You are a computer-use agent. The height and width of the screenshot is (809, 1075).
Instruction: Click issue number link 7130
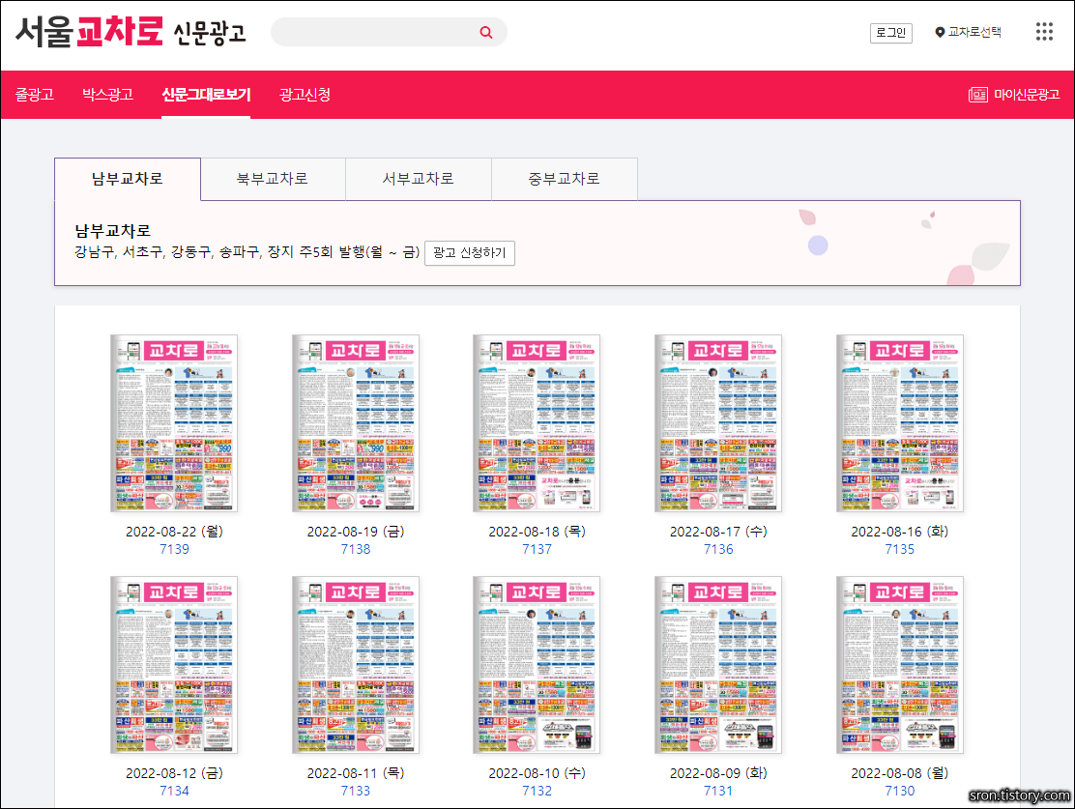pyautogui.click(x=900, y=791)
